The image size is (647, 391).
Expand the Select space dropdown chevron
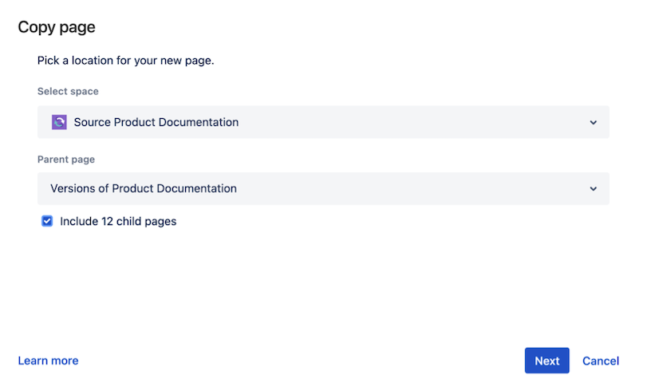pyautogui.click(x=593, y=123)
